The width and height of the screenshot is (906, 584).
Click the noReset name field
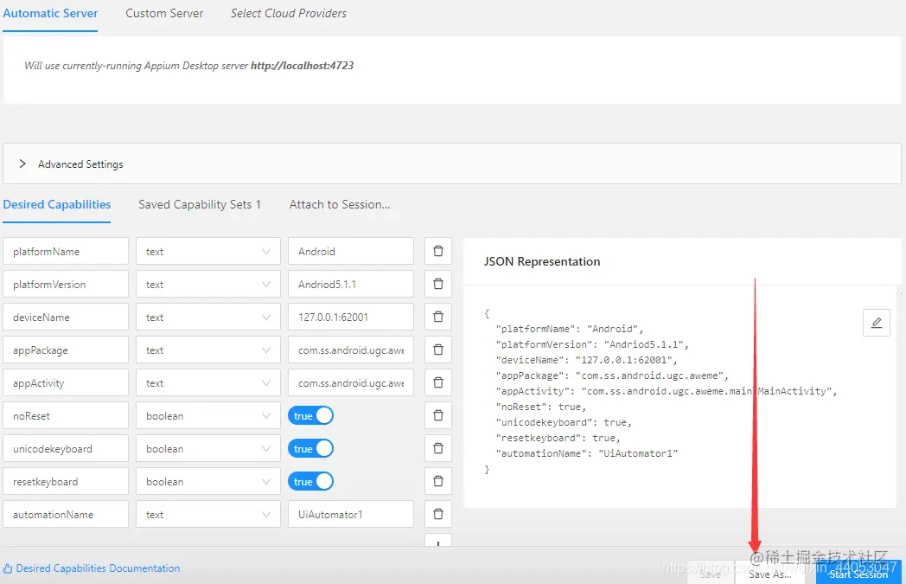(66, 416)
